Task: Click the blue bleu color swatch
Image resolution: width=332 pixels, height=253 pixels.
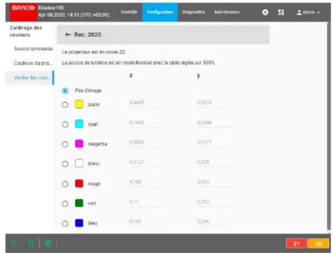Action: click(79, 223)
